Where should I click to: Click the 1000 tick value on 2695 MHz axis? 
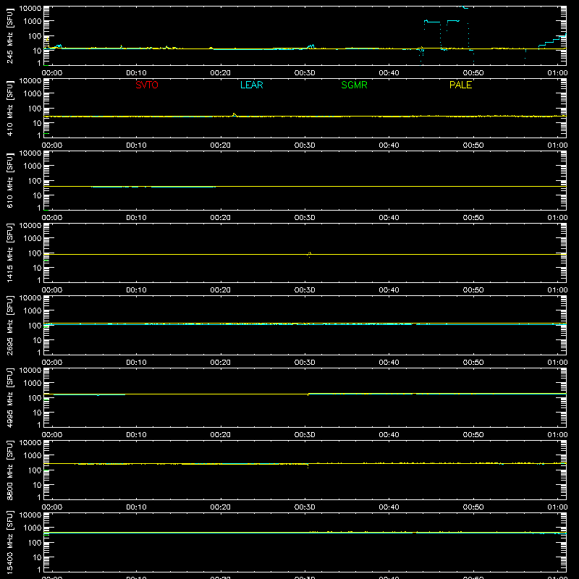[x=33, y=311]
